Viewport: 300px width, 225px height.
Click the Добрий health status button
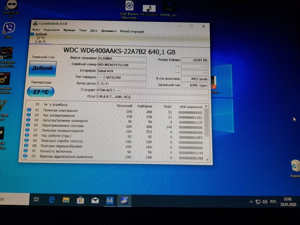point(42,68)
